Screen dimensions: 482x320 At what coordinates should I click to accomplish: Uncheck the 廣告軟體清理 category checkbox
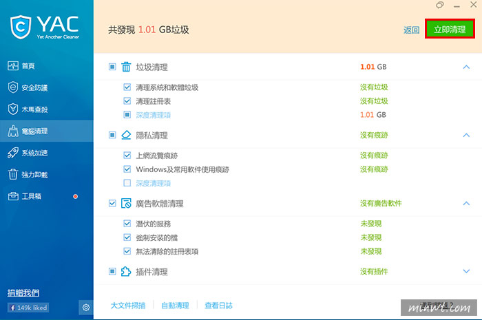point(112,203)
